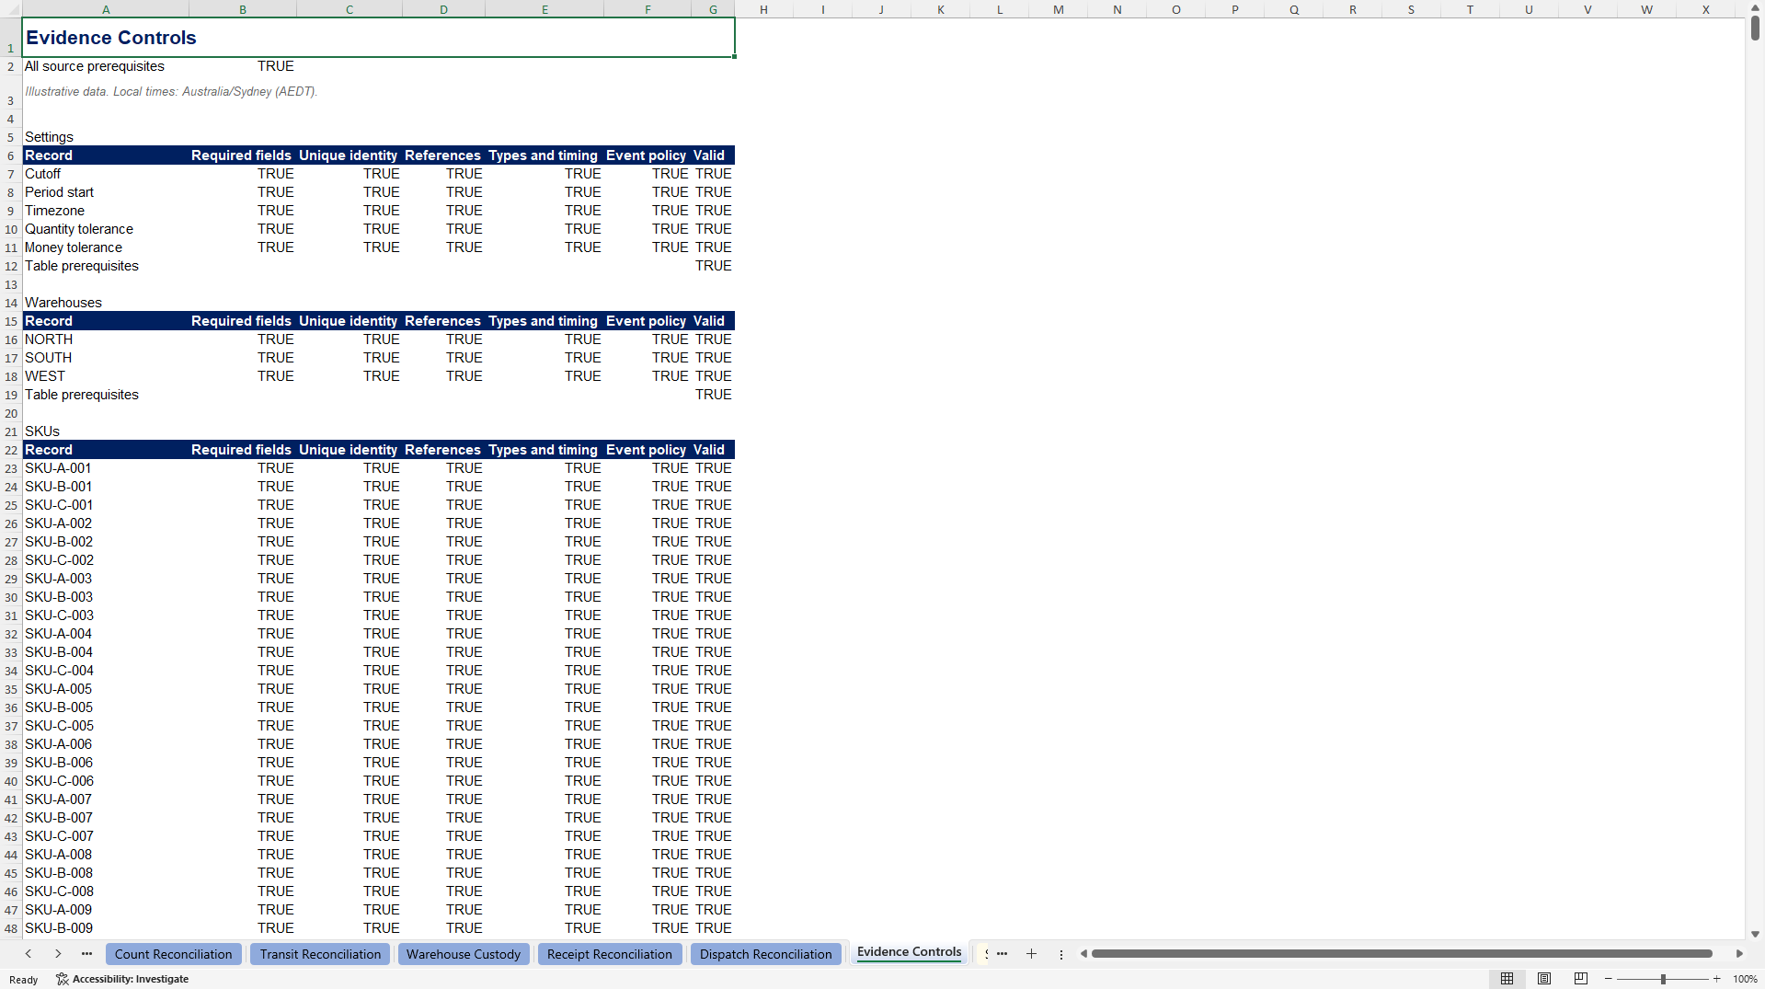Open the Count Reconciliation sheet tab
Viewport: 1765px width, 989px height.
pyautogui.click(x=173, y=954)
